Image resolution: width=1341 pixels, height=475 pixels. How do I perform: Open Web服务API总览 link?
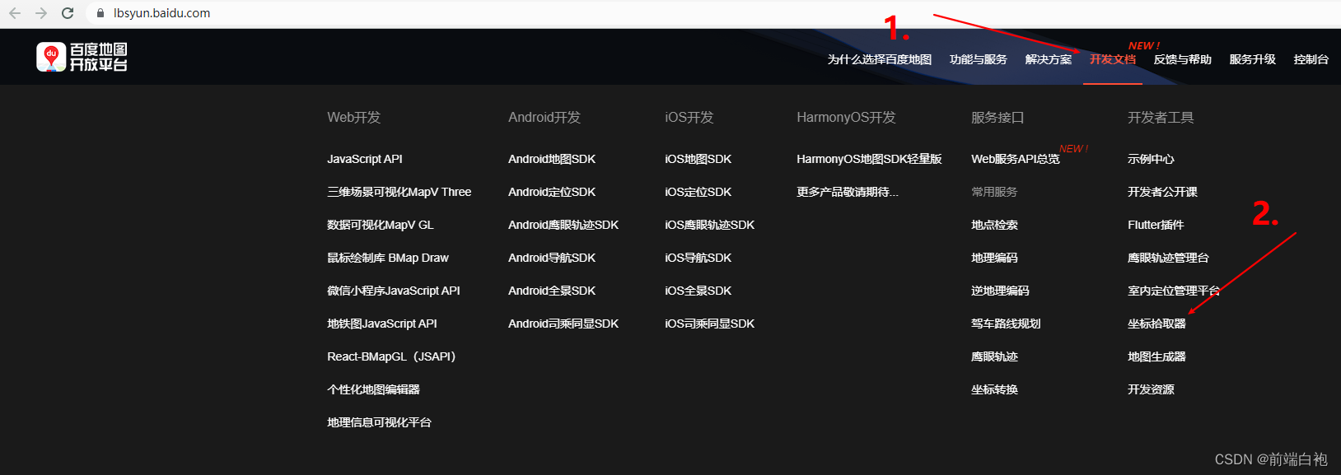(1016, 159)
